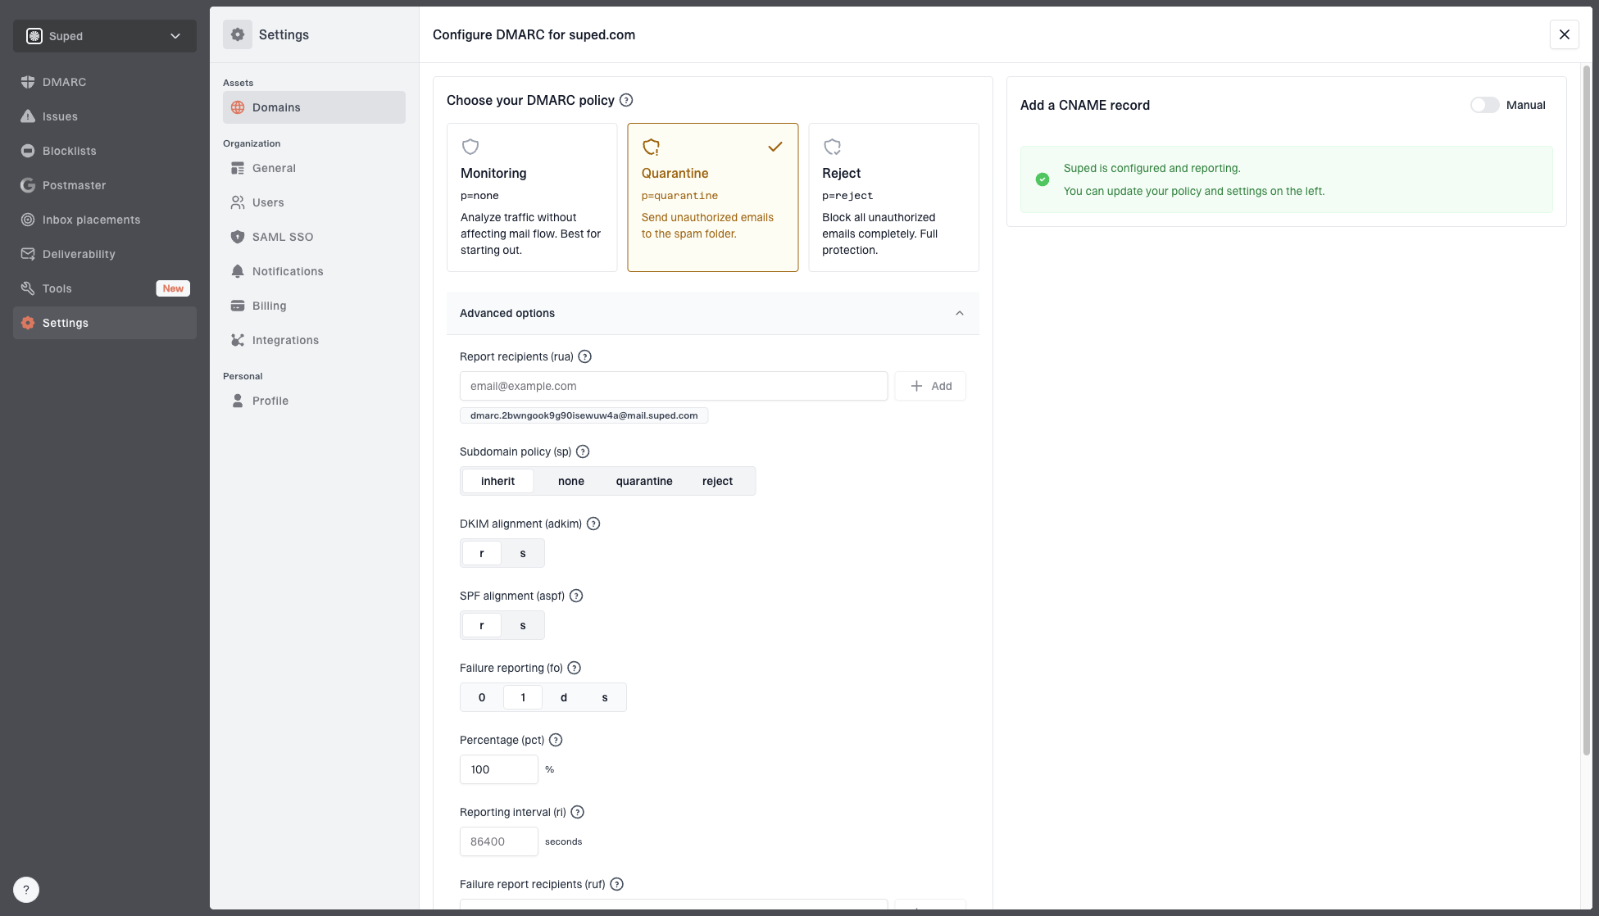1599x916 pixels.
Task: Show help for Failure report recipients (ruf)
Action: click(617, 884)
